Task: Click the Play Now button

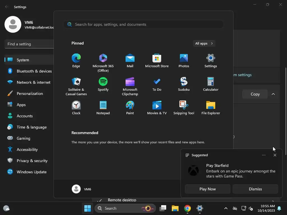Action: point(208,189)
